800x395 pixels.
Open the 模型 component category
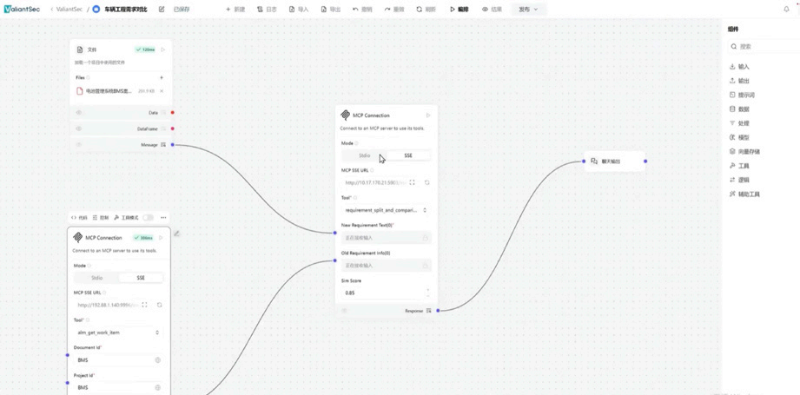743,137
